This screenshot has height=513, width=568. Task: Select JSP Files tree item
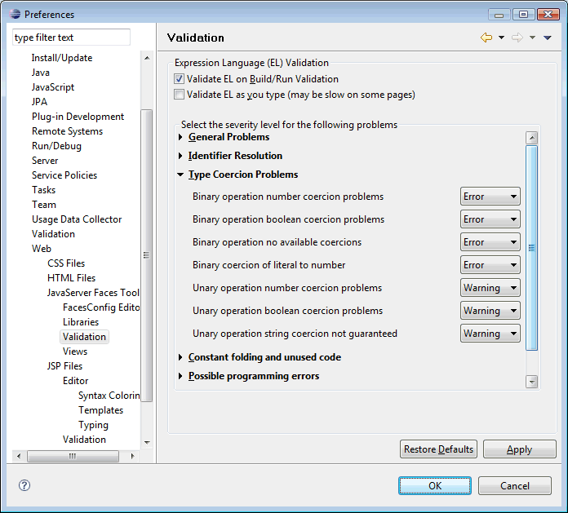64,366
